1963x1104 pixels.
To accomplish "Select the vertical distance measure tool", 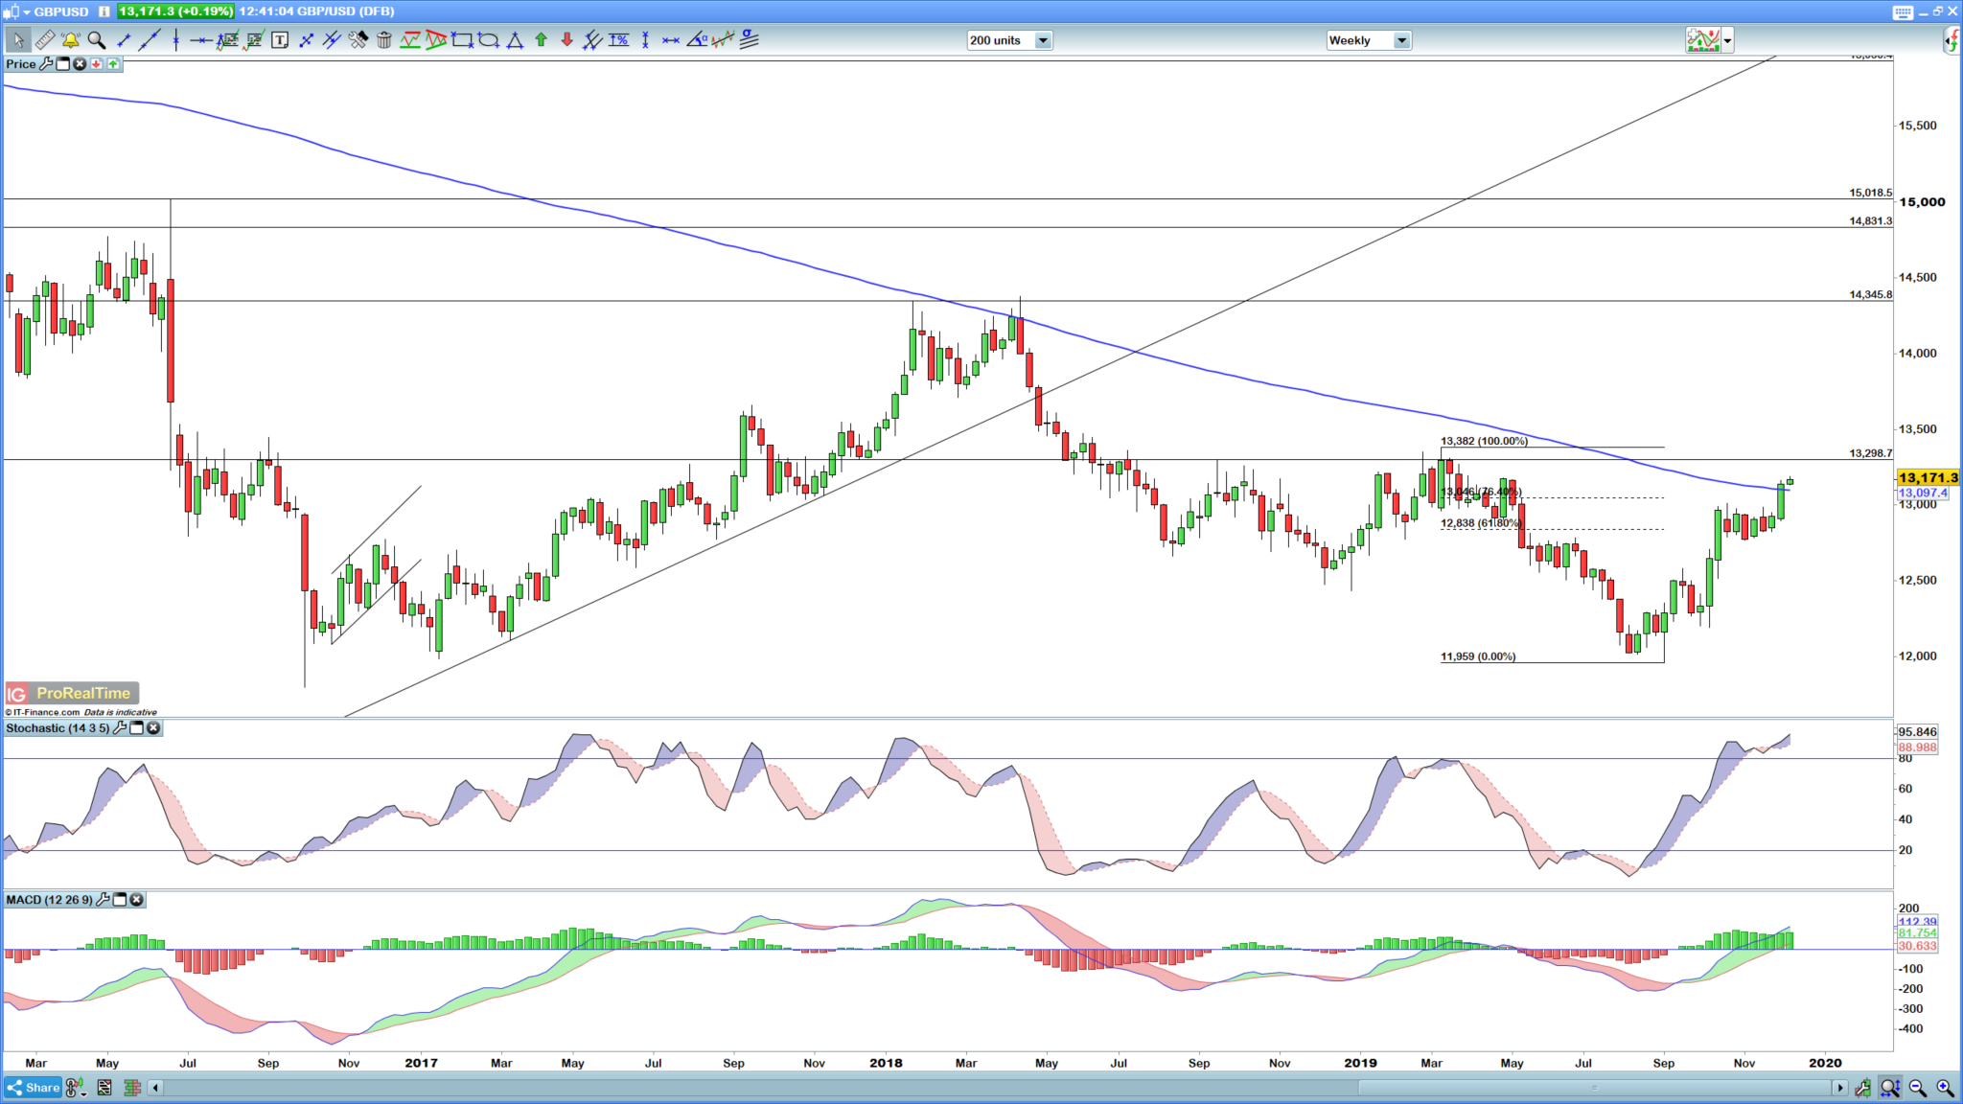I will click(x=645, y=40).
